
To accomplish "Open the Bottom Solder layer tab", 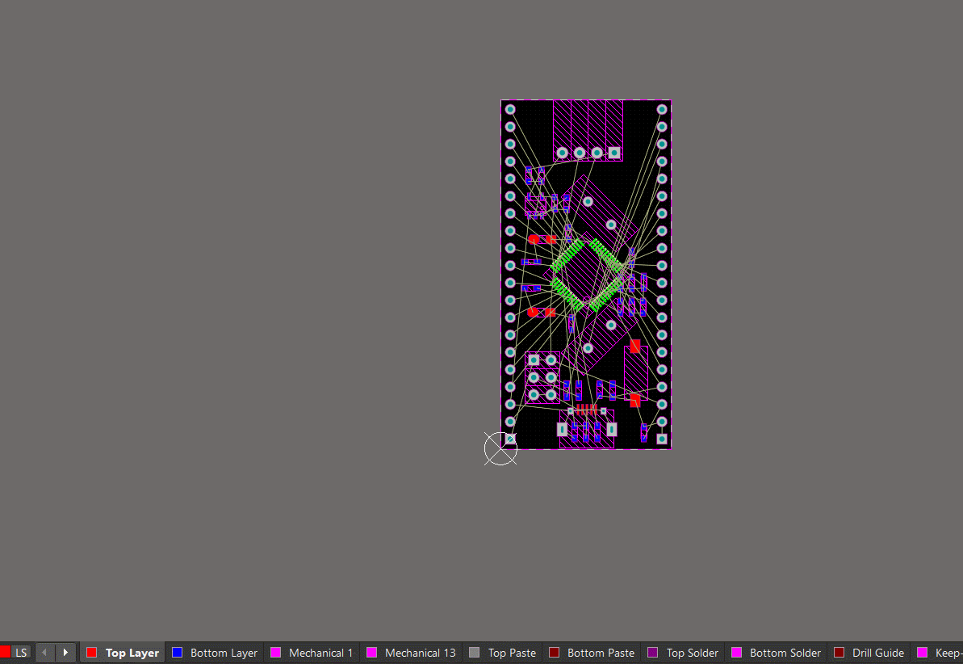I will [x=777, y=653].
